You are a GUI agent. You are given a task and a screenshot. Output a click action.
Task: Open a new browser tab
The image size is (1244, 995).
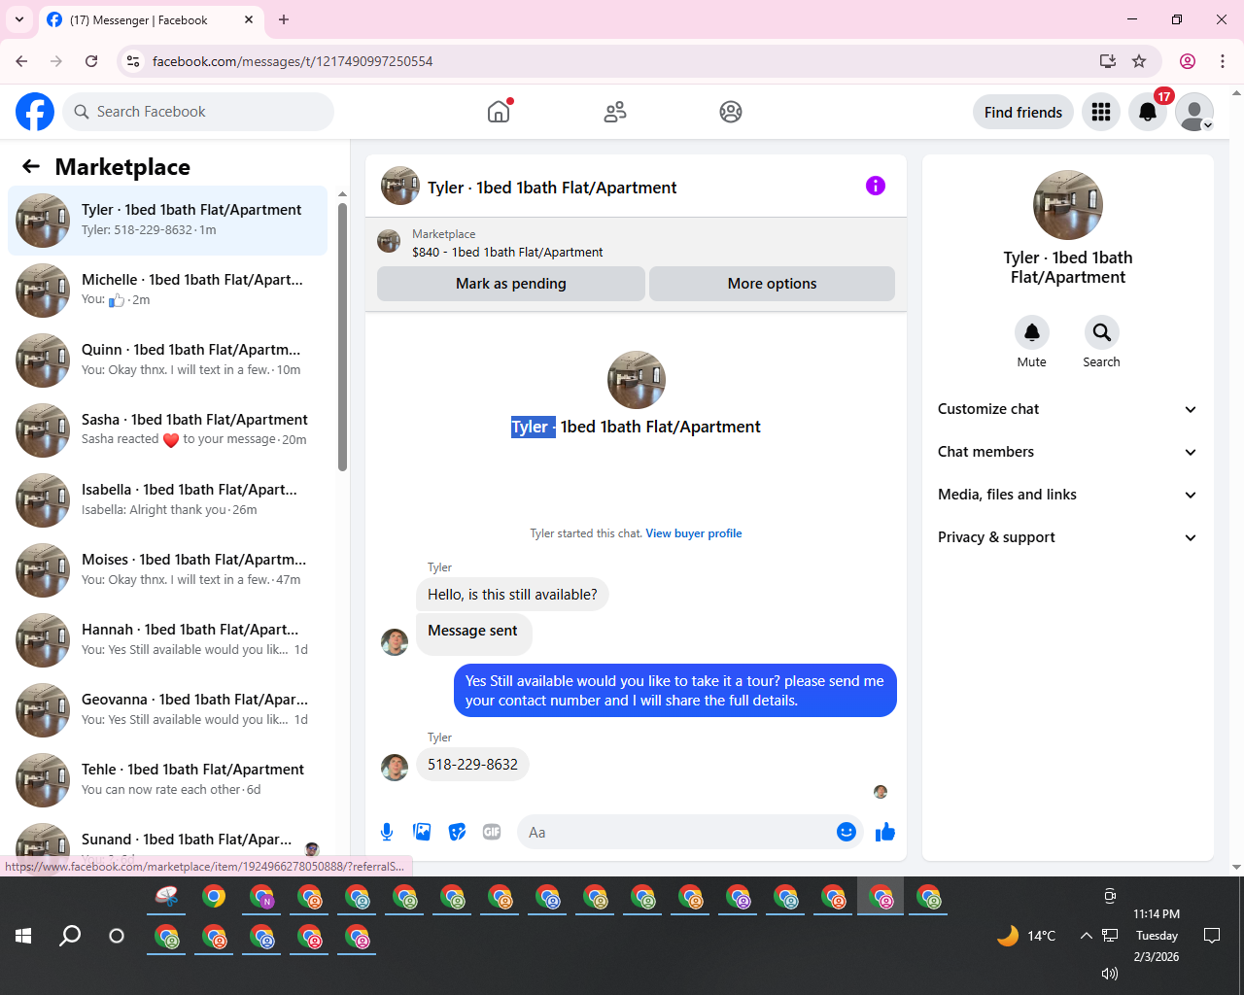284,19
